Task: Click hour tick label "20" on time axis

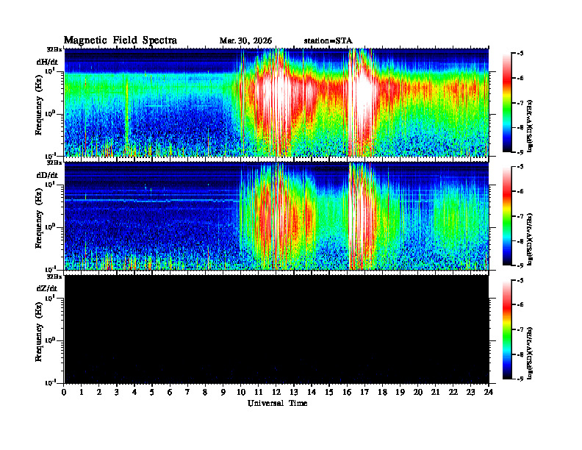Action: click(418, 393)
